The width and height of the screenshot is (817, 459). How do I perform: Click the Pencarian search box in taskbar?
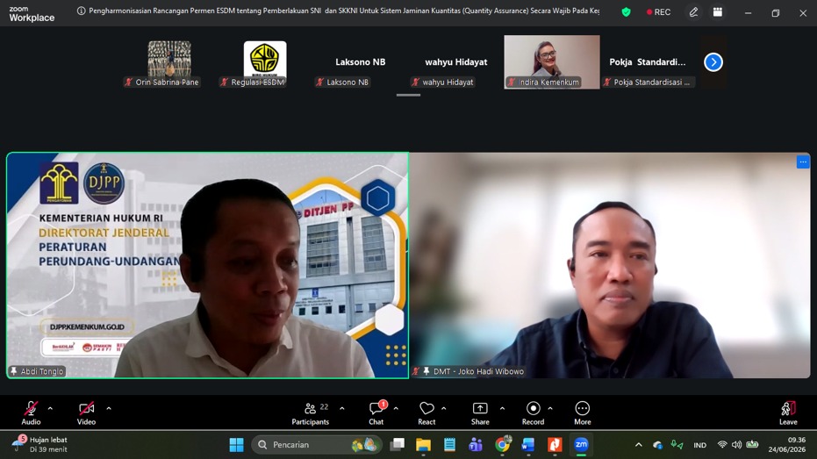pyautogui.click(x=316, y=444)
